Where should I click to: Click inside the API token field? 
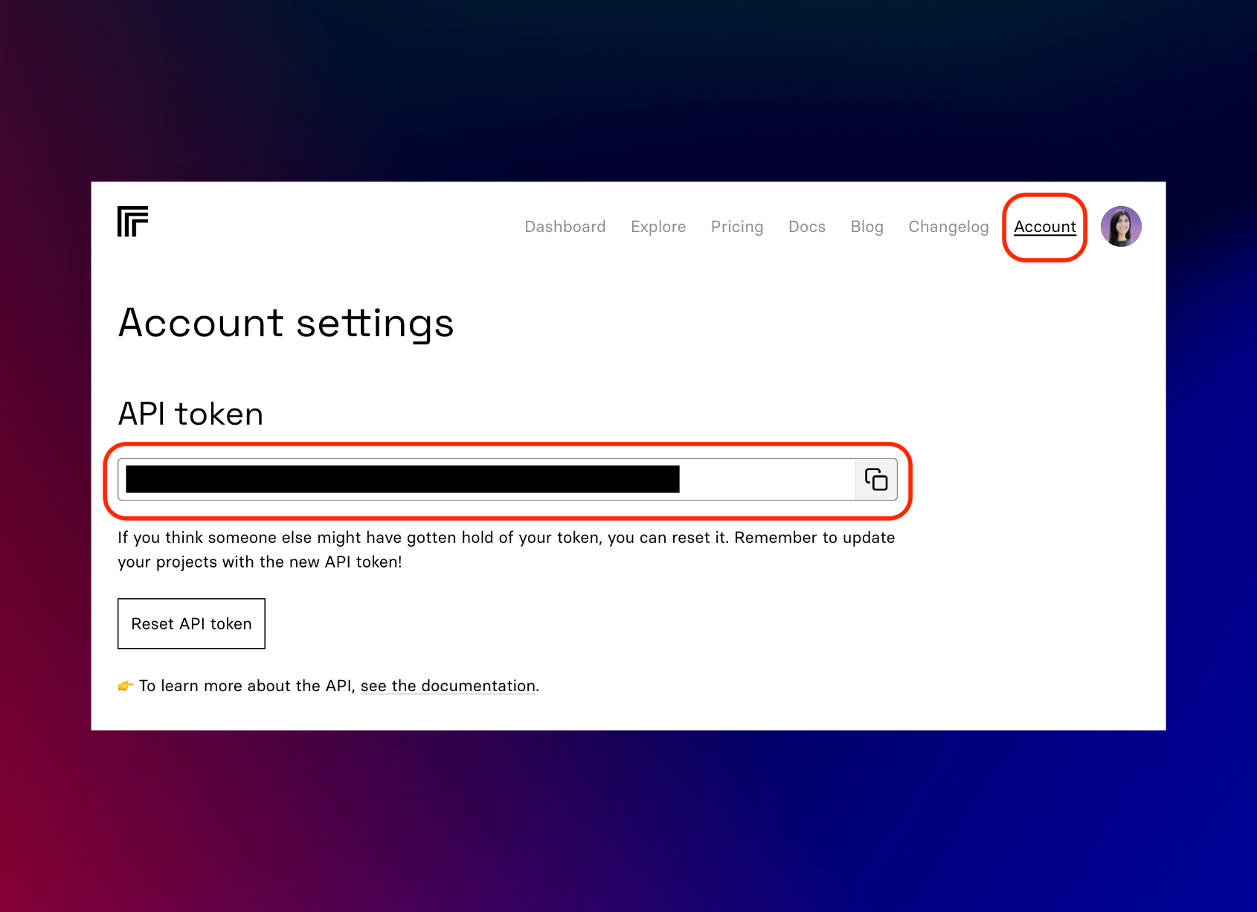click(766, 480)
